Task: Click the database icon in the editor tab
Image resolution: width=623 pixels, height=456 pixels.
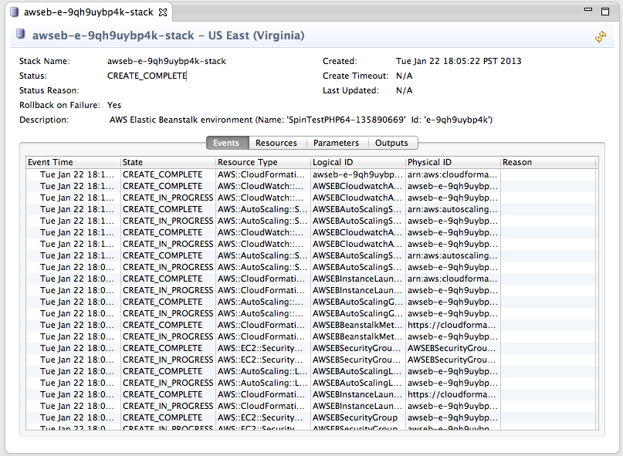Action: pos(15,12)
